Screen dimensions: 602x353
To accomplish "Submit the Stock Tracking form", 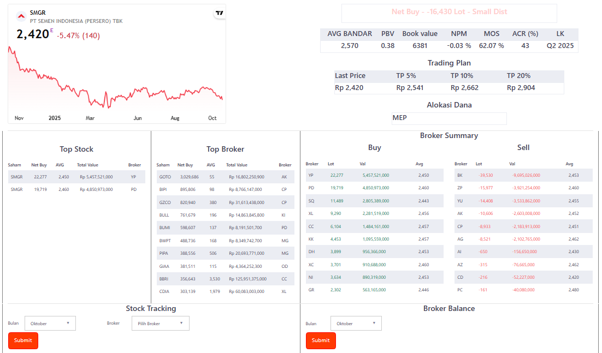I will tap(23, 340).
